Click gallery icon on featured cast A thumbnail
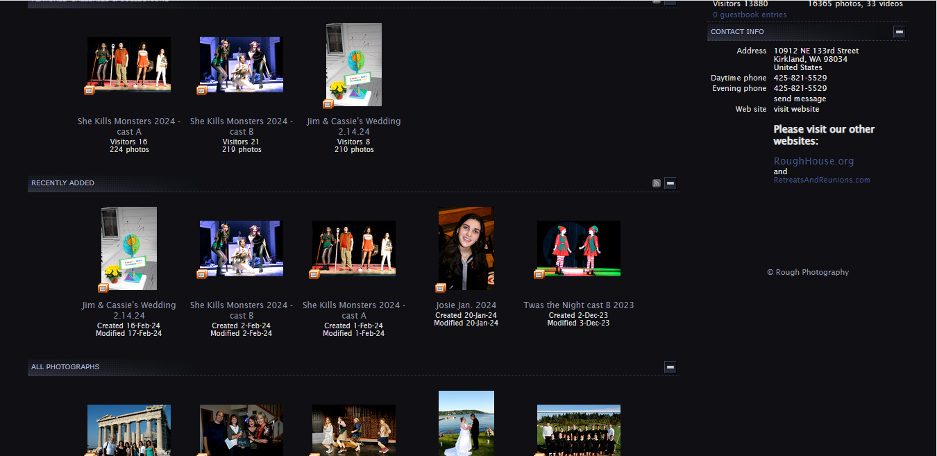The image size is (937, 456). tap(89, 90)
